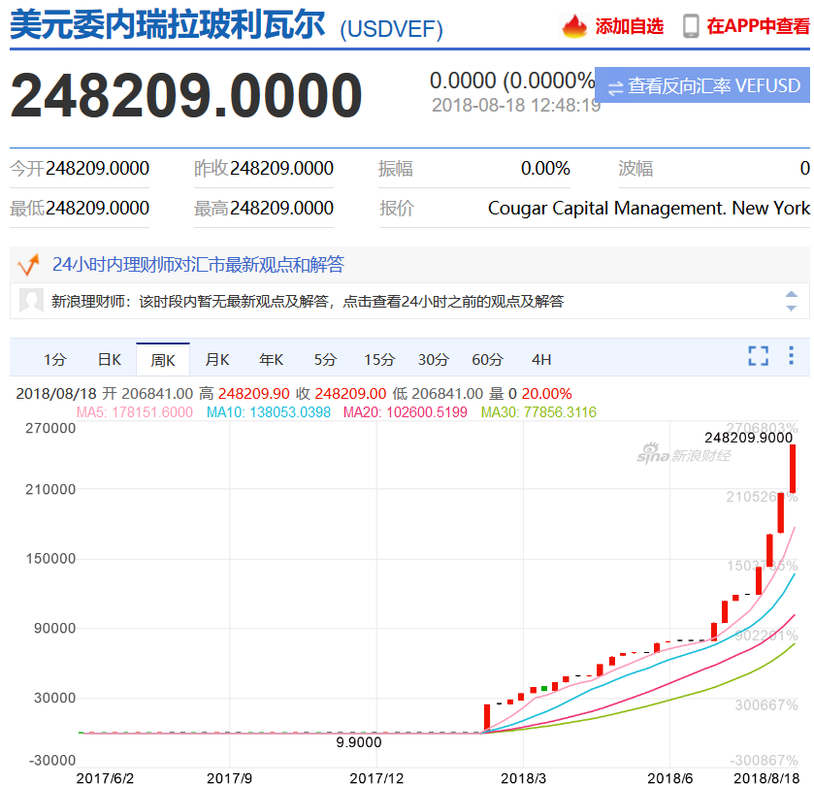Image resolution: width=814 pixels, height=785 pixels.
Task: Select the 4H chart tab
Action: coord(541,359)
